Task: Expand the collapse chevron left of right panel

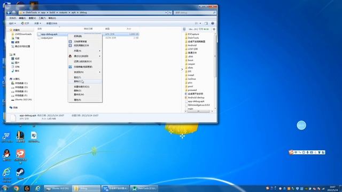Action: tap(182, 69)
